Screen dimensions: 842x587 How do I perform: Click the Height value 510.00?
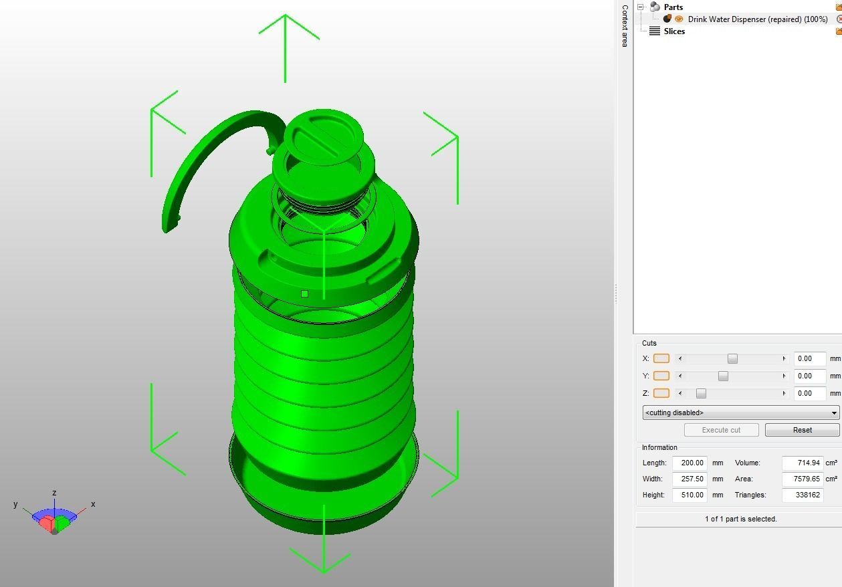tap(690, 495)
